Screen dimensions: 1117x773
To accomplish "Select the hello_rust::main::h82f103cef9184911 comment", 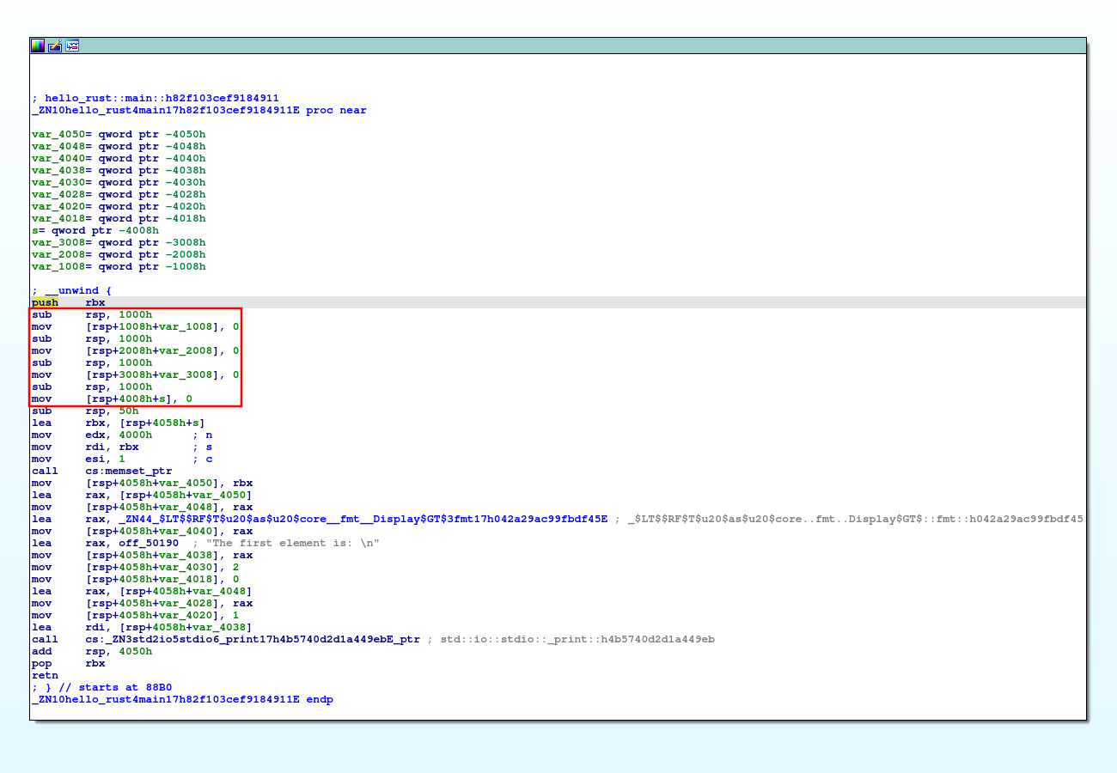I will pyautogui.click(x=155, y=98).
